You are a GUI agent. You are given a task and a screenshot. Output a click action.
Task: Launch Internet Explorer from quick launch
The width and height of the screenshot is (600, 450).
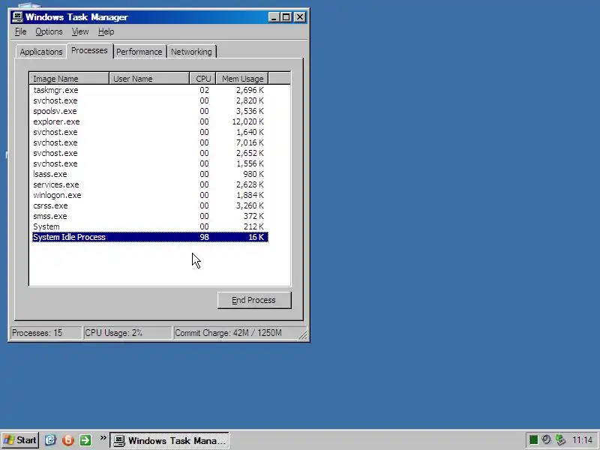[50, 440]
